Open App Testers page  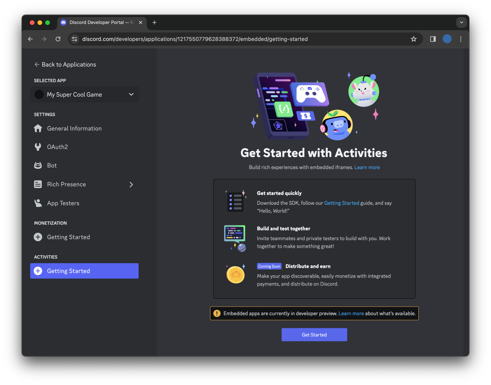pos(84,203)
